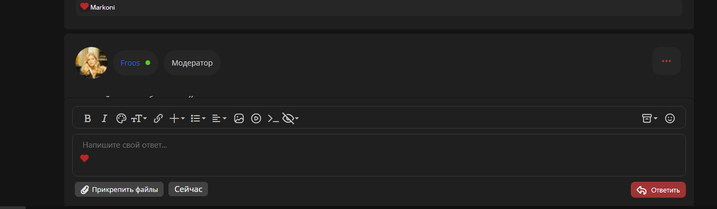The width and height of the screenshot is (717, 209).
Task: Click the reply text area
Action: pyautogui.click(x=379, y=155)
